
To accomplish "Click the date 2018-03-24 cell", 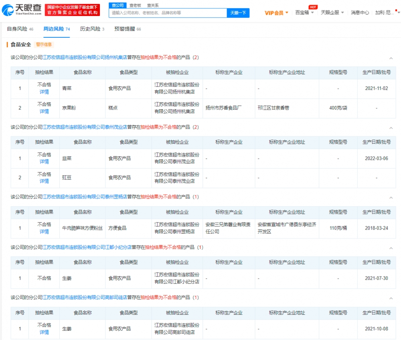I will tap(377, 228).
